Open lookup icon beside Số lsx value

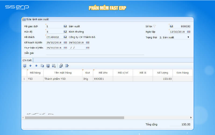tap(171, 26)
